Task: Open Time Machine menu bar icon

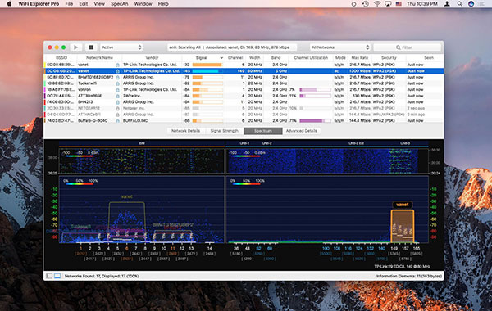Action: 365,4
